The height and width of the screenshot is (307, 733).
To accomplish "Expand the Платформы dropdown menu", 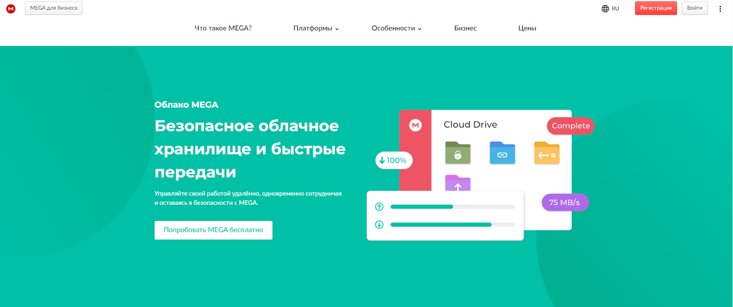I will coord(316,28).
